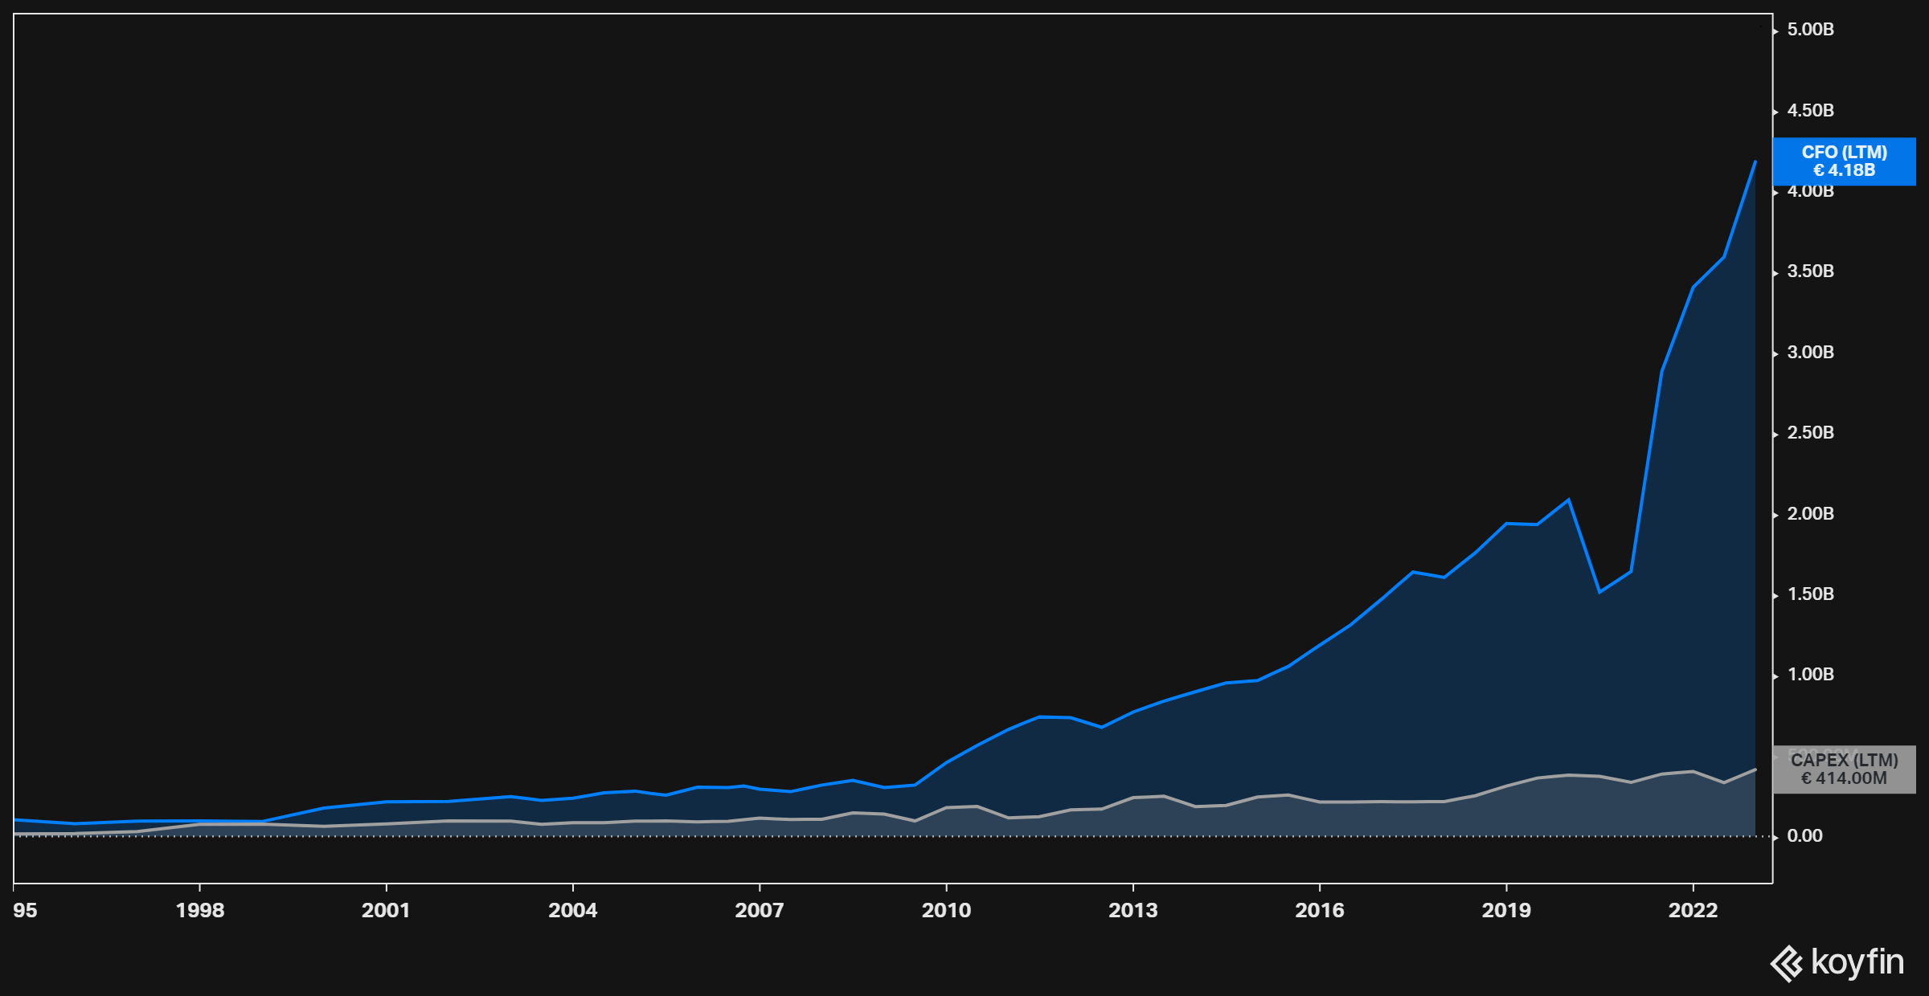Click the CFO (LTM) € 4.18B label
The image size is (1929, 996).
click(x=1844, y=161)
